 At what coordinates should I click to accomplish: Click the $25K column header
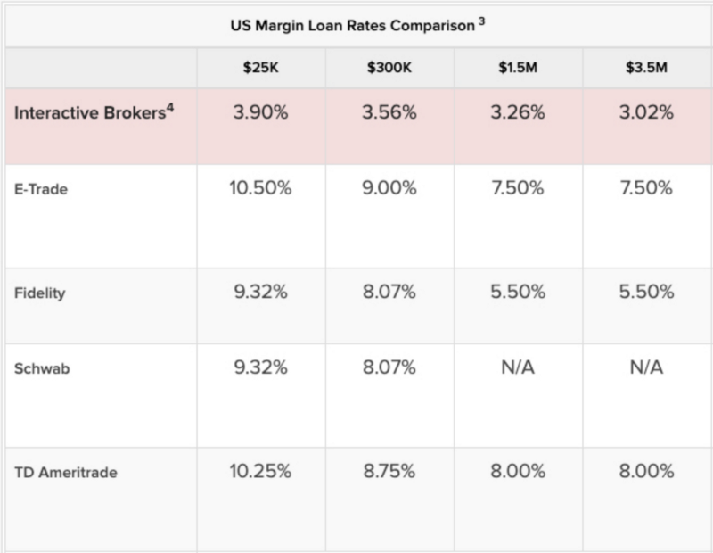coord(260,68)
